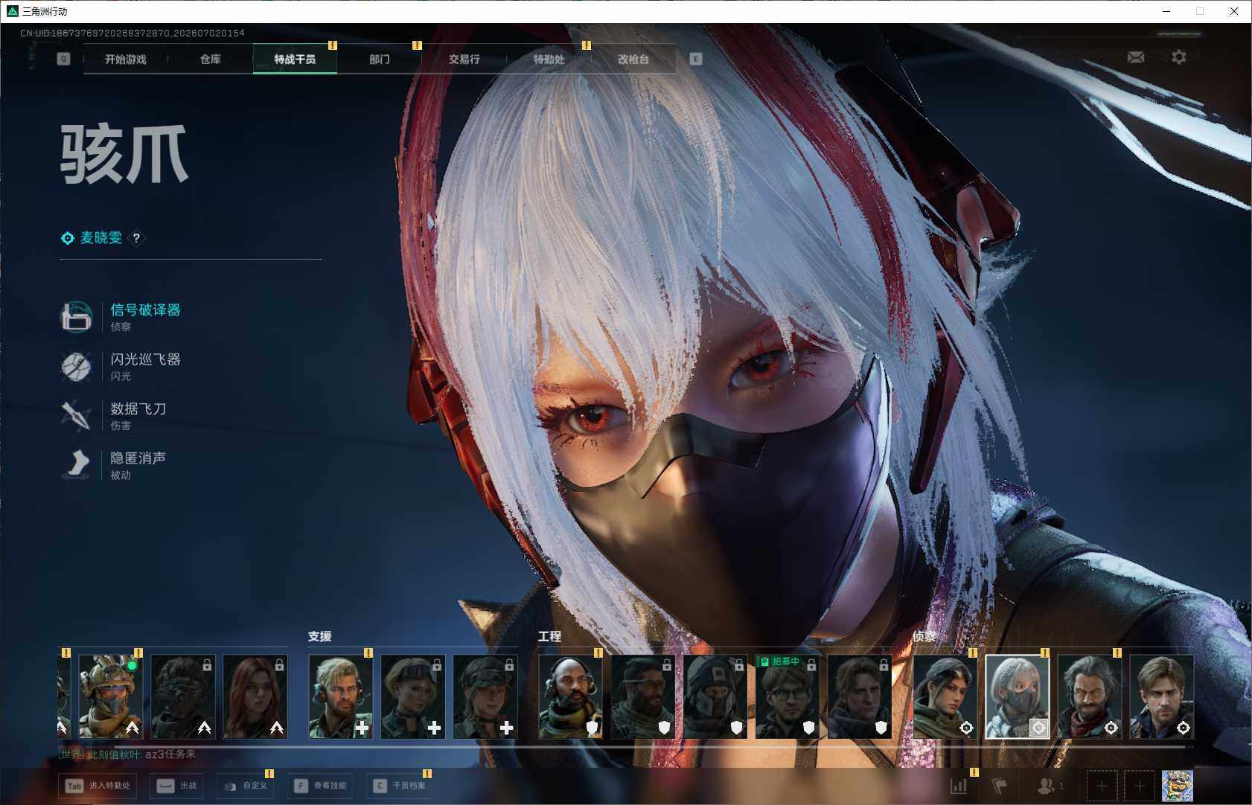Select the locked night-vision assault operator
Screen dimensions: 1252x805
[x=183, y=696]
